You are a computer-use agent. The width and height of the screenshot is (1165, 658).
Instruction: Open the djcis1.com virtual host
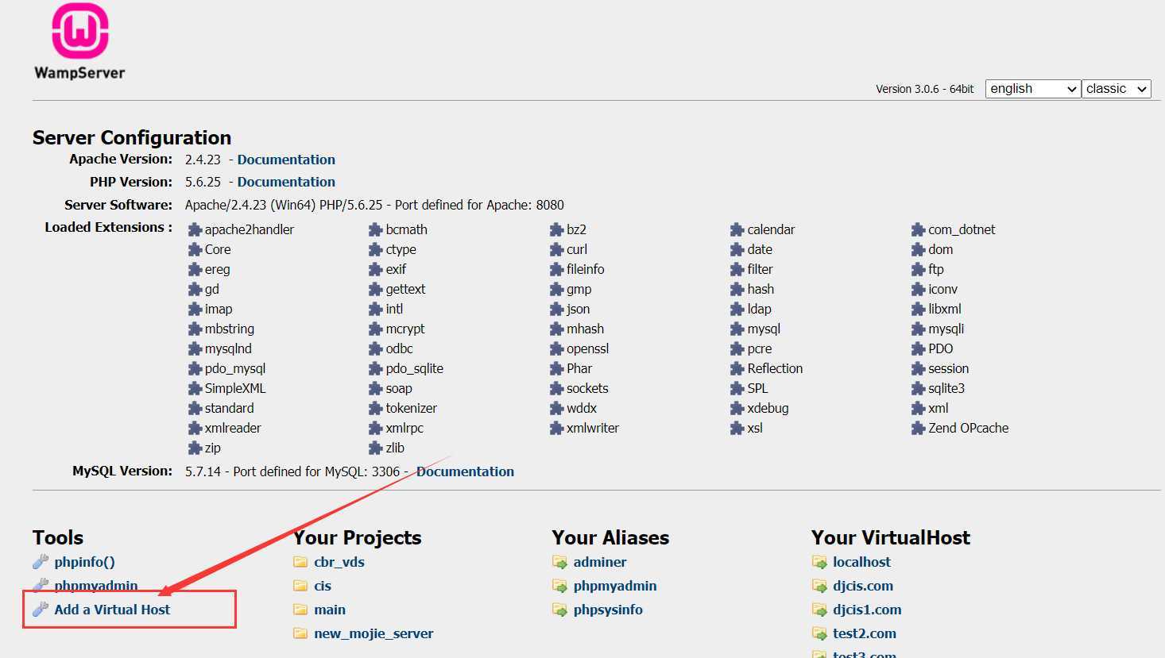pos(867,610)
